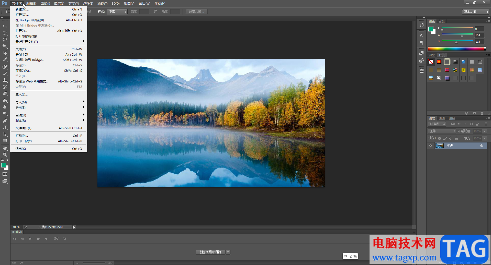Toggle lock all padlock

coord(456,138)
